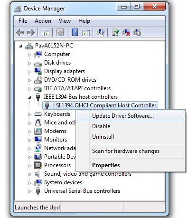
Task: Expand the Display adapters arrow
Action: 29,72
